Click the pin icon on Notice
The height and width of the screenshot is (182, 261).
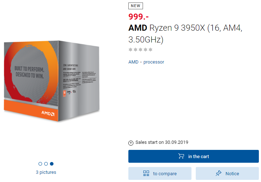point(219,173)
